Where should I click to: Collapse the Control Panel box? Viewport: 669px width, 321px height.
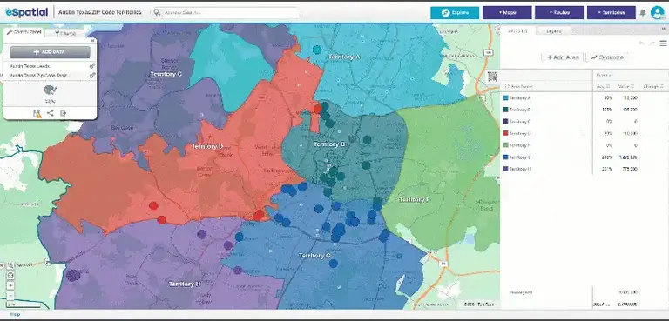[x=92, y=41]
